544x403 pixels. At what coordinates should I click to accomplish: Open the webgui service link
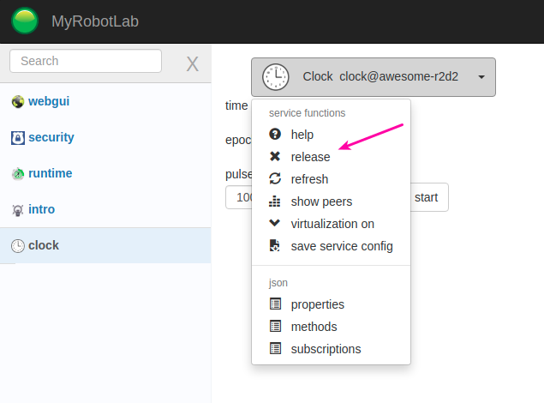(49, 101)
